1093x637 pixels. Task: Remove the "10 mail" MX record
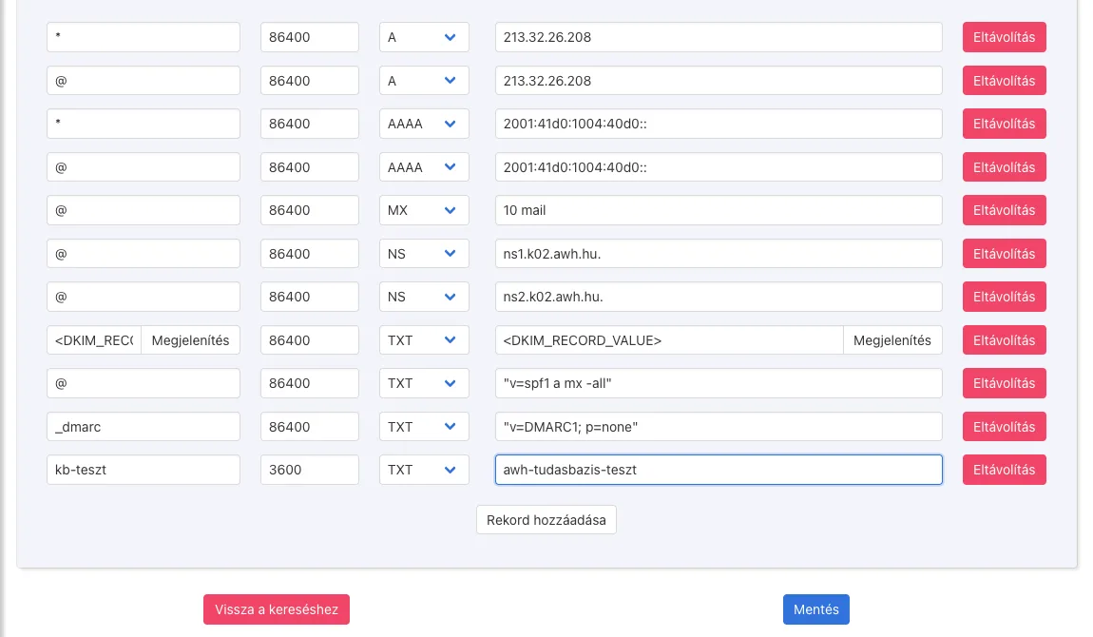point(1004,210)
